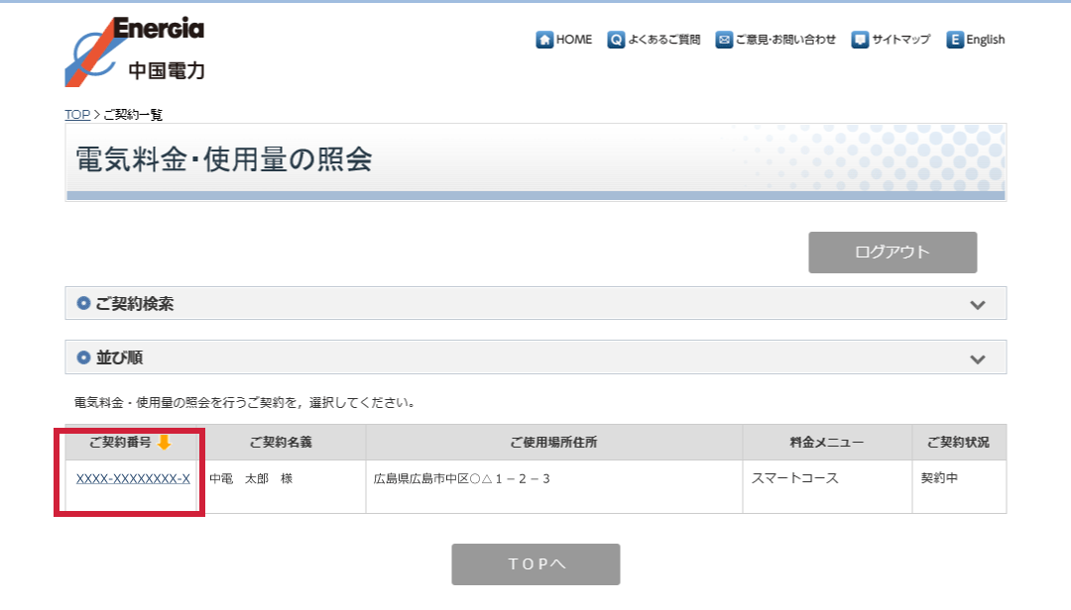Screen dimensions: 1071x610
Task: Click the envelope icon for ご意見・お問い合わせ
Action: click(x=724, y=40)
